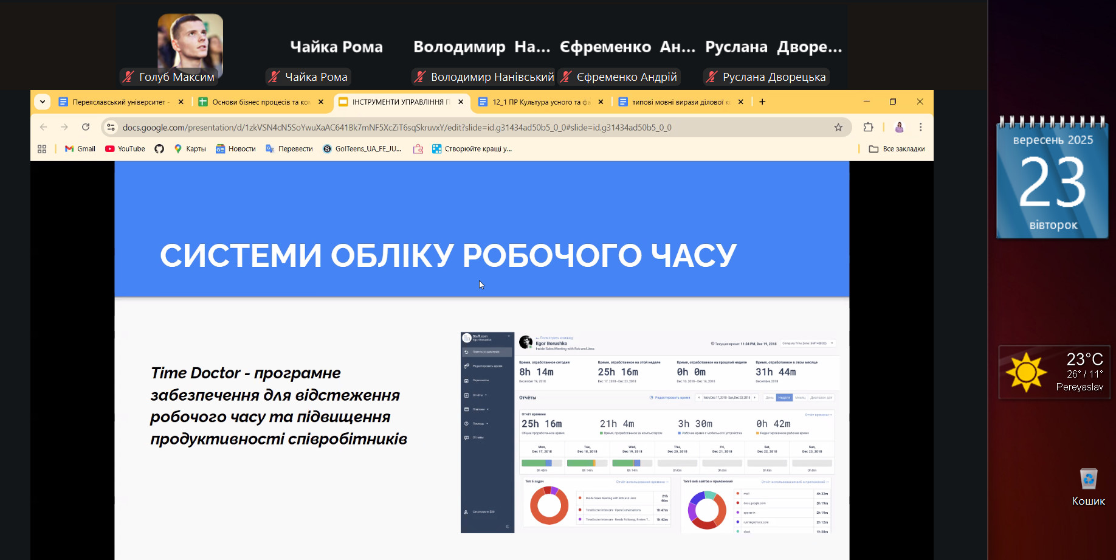Close the ІНСТРУМЕНТИ УПРАВЛІННЯ tab
The width and height of the screenshot is (1116, 560).
(461, 102)
